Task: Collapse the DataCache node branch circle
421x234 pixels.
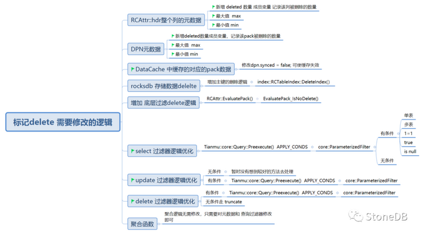Action: (236, 69)
